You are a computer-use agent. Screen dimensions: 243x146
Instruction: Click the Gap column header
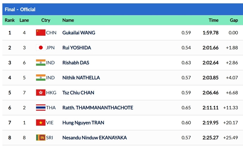[234, 20]
